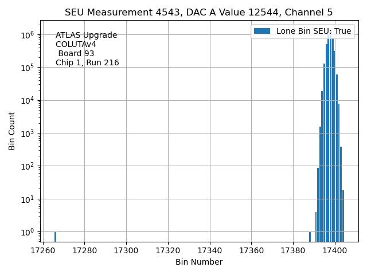Image resolution: width=367 pixels, height=275 pixels.
Task: Click the 'COLUTAv4' annotation line
Action: tap(76, 45)
